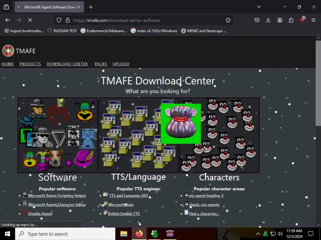Open the Microsoft Sam link
This screenshot has width=321, height=240.
[121, 204]
